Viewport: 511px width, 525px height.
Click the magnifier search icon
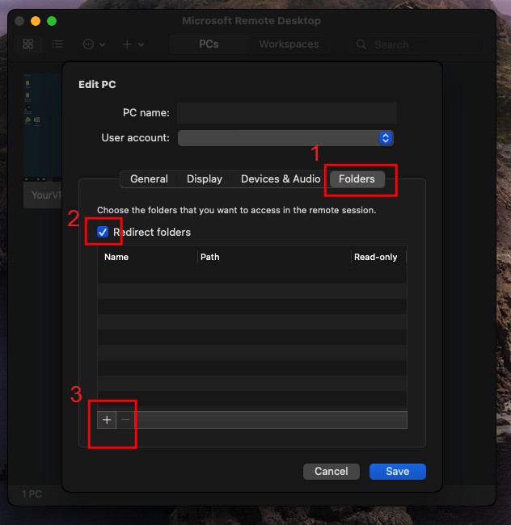tap(361, 44)
